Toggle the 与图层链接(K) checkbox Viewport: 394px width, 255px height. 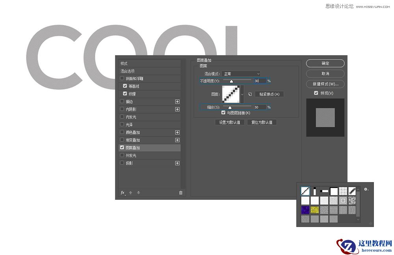(x=223, y=113)
